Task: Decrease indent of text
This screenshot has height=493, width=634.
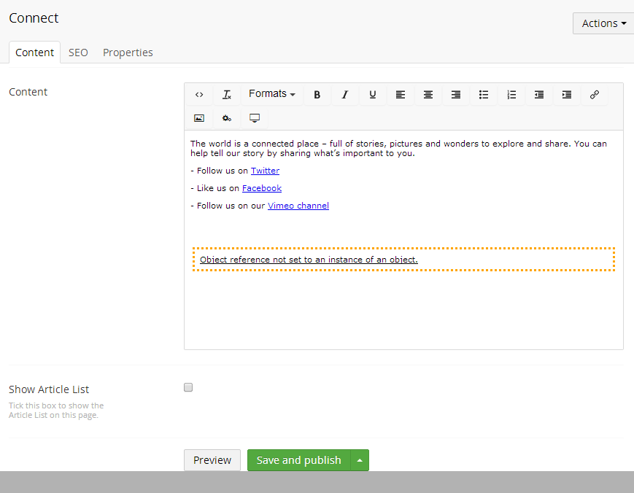Action: point(539,95)
